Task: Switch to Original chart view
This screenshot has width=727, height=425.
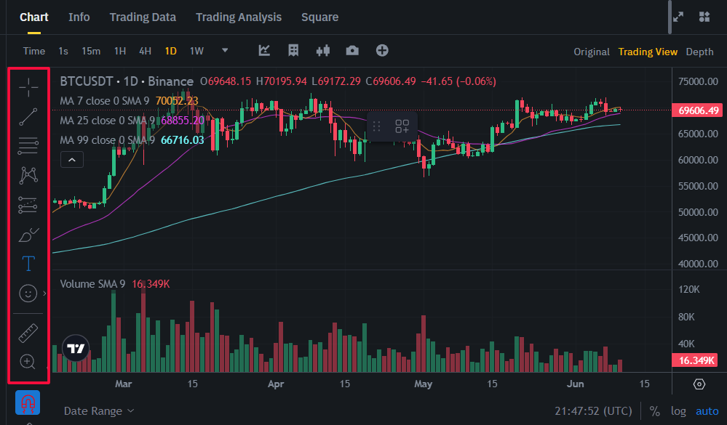Action: tap(592, 52)
